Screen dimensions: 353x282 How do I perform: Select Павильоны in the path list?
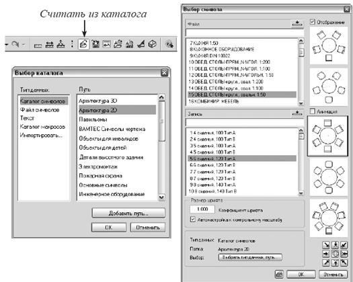pyautogui.click(x=93, y=120)
